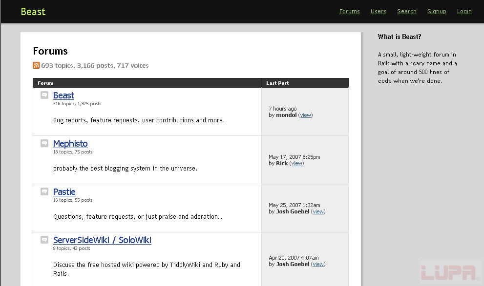Click '8 topics, 42 posts' text

pos(72,248)
